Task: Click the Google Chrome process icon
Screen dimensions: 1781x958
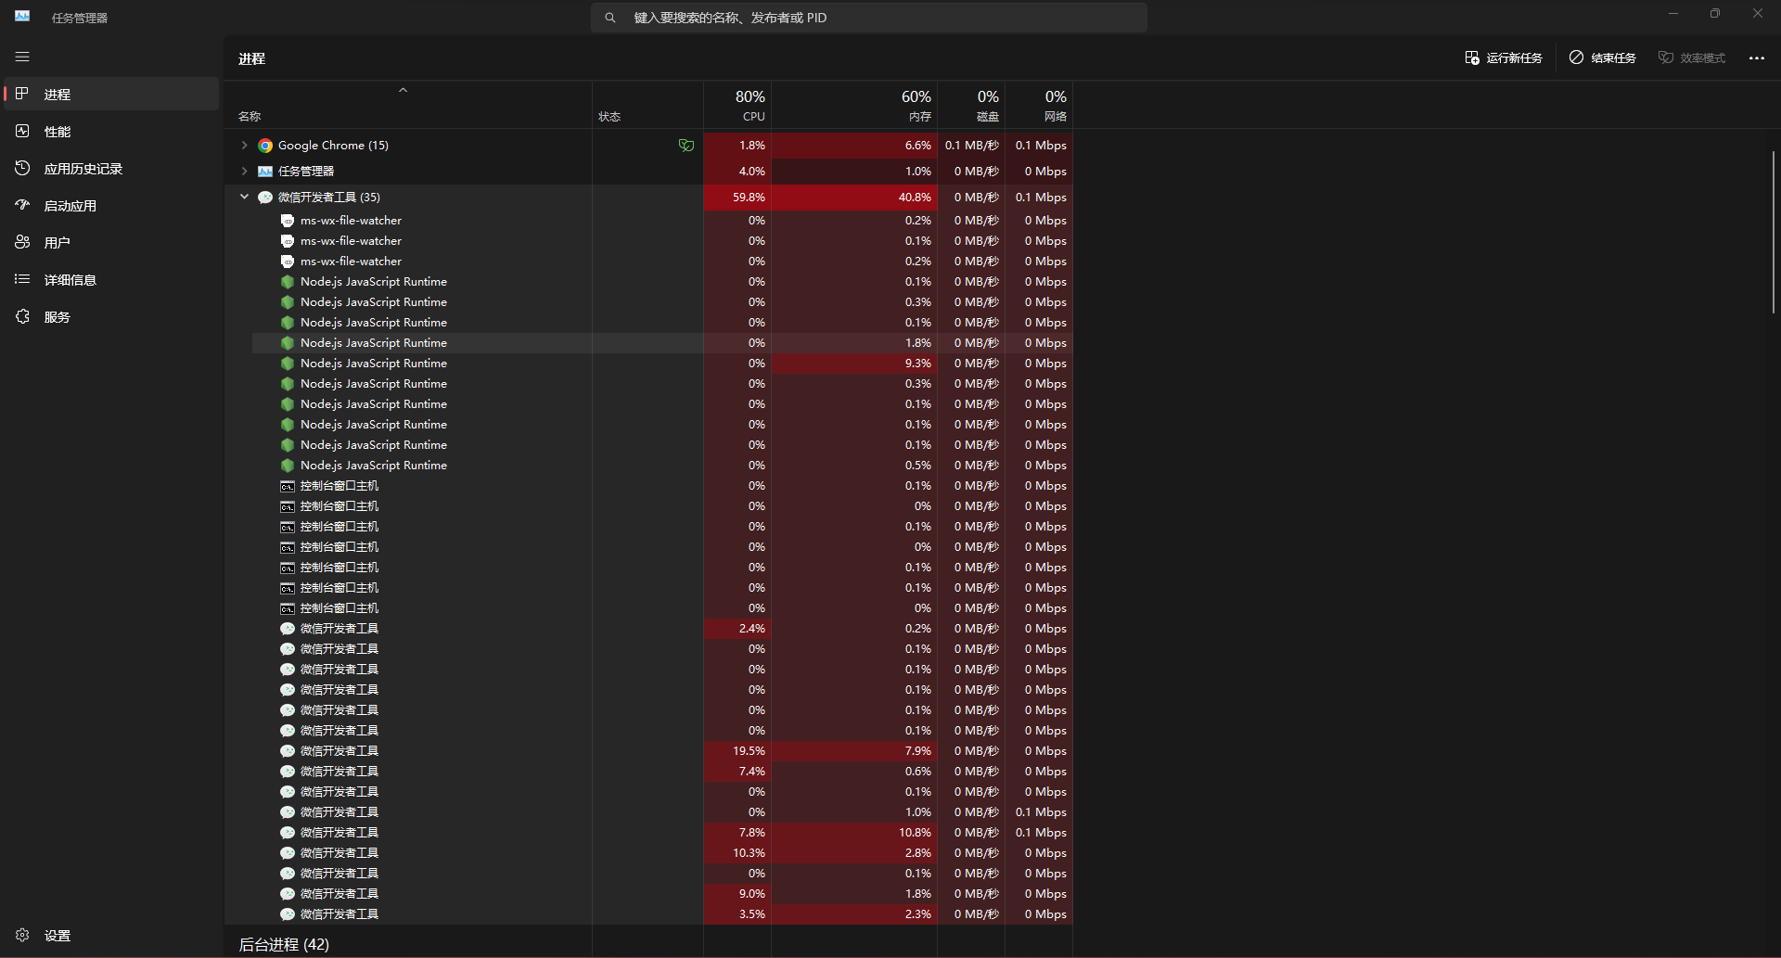Action: pos(265,146)
